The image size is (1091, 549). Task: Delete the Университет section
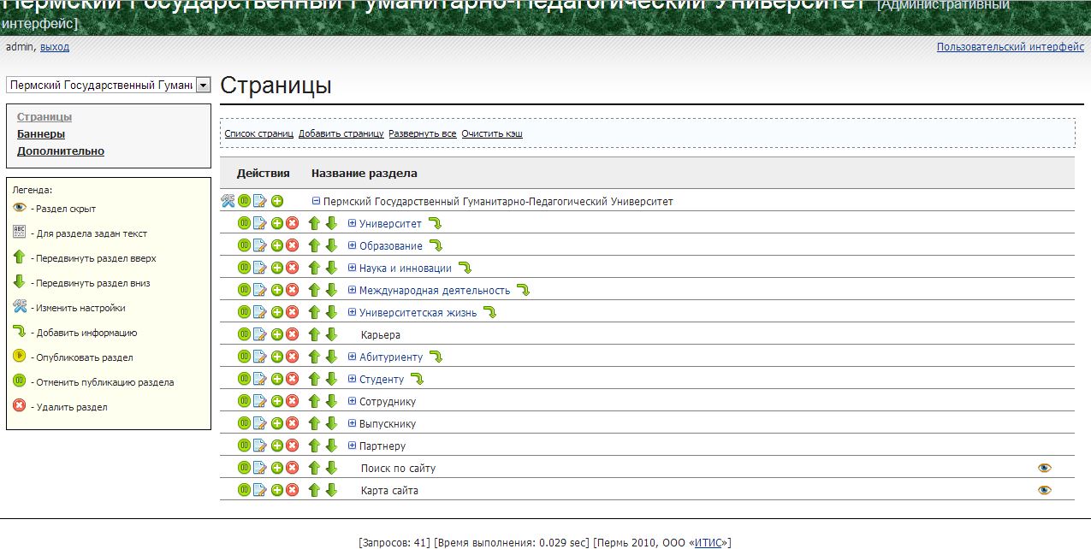292,223
